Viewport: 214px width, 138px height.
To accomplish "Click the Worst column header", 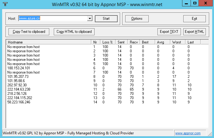I will point(178,42).
